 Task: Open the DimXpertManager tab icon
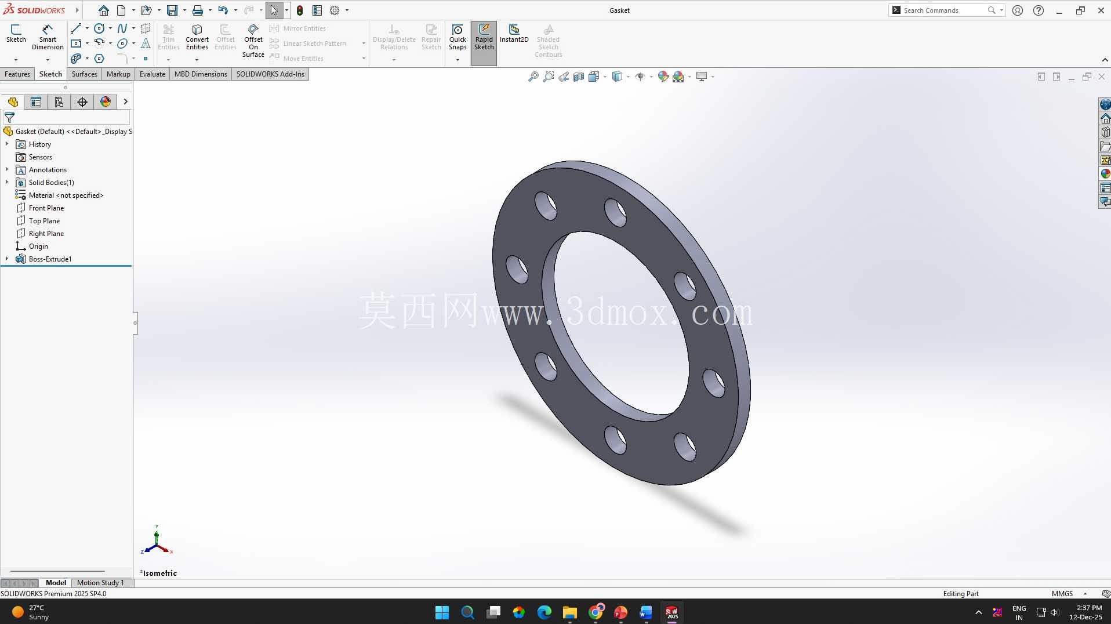82,102
